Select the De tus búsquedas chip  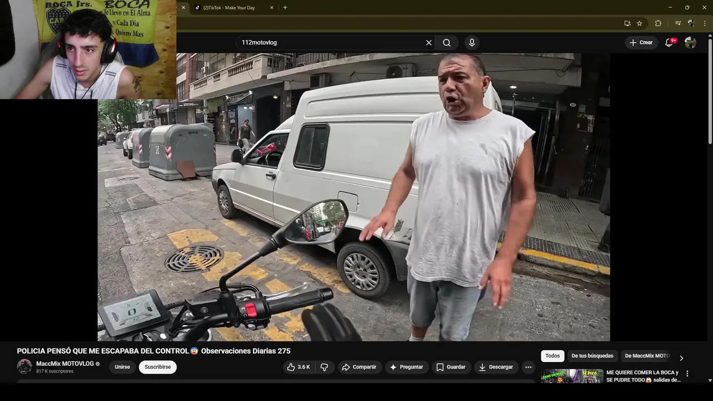(x=592, y=356)
